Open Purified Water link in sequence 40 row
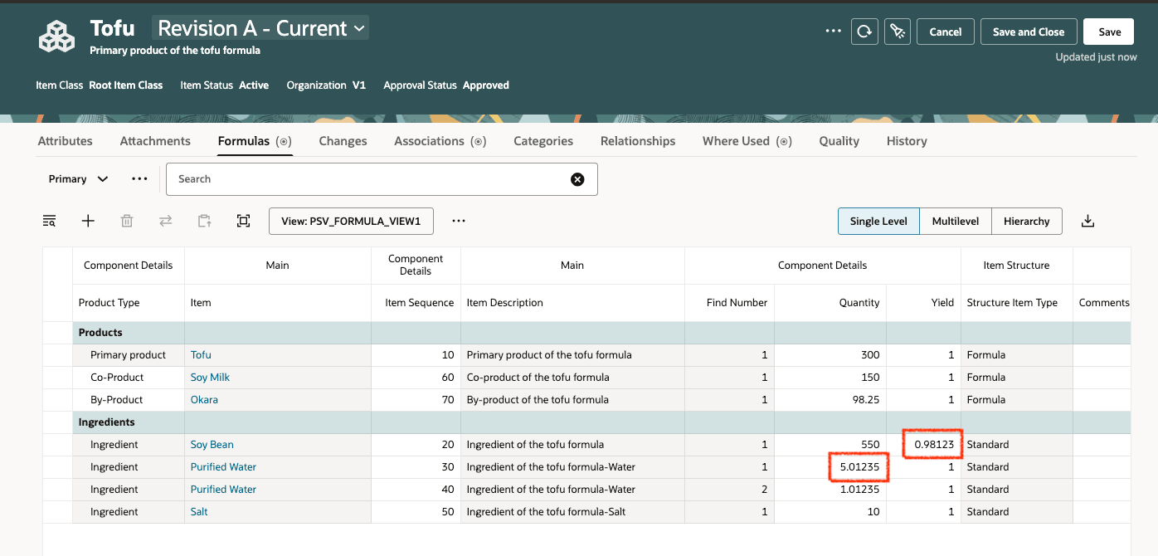Image resolution: width=1158 pixels, height=556 pixels. tap(223, 490)
